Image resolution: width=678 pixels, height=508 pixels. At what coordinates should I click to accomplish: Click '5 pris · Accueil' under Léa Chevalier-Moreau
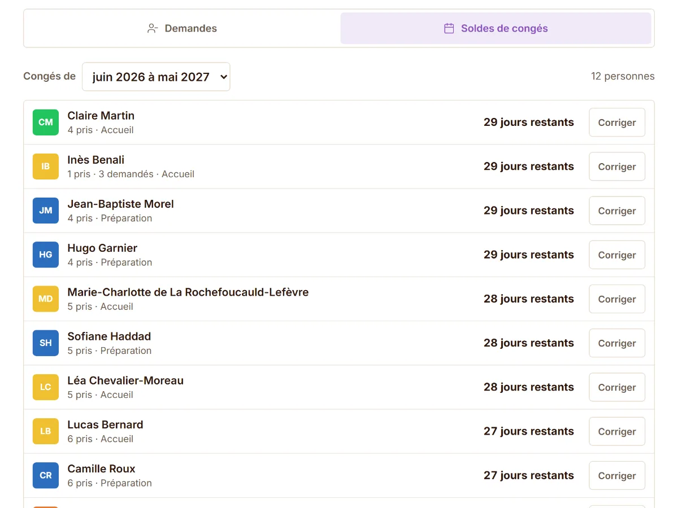pyautogui.click(x=101, y=395)
